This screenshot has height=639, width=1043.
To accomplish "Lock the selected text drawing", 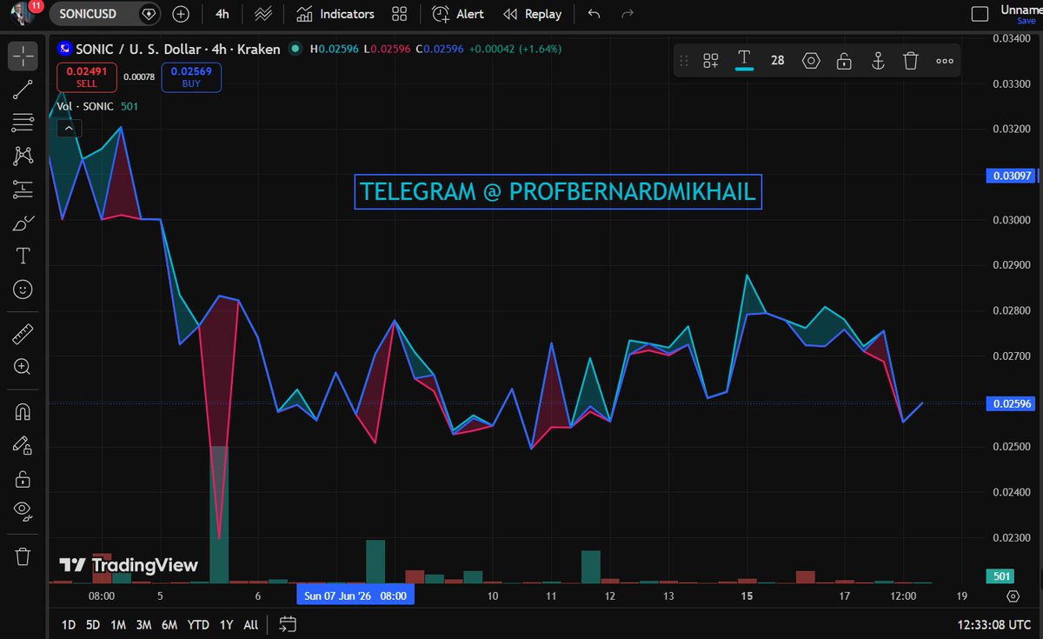I will [x=844, y=60].
